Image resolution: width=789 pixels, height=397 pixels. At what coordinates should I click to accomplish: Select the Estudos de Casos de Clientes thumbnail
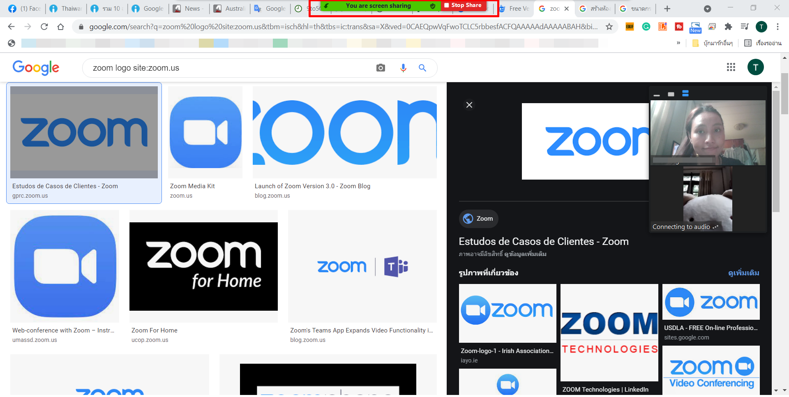84,132
